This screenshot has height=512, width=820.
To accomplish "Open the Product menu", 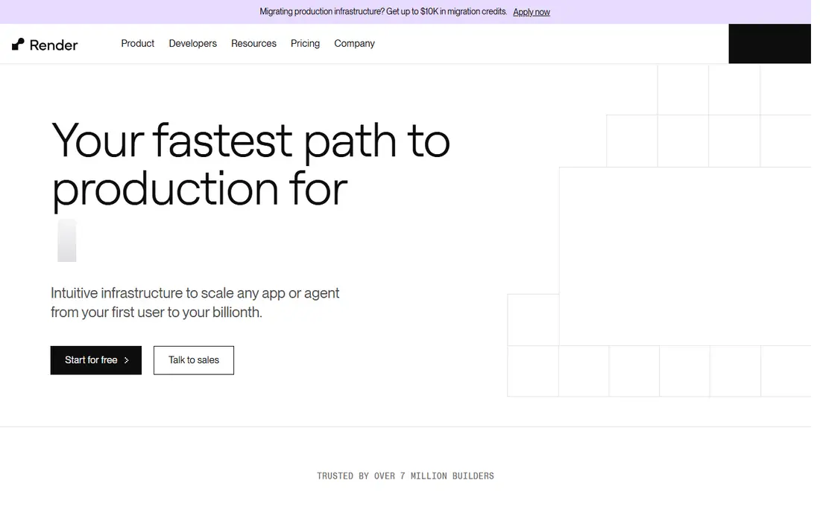I will (x=138, y=43).
